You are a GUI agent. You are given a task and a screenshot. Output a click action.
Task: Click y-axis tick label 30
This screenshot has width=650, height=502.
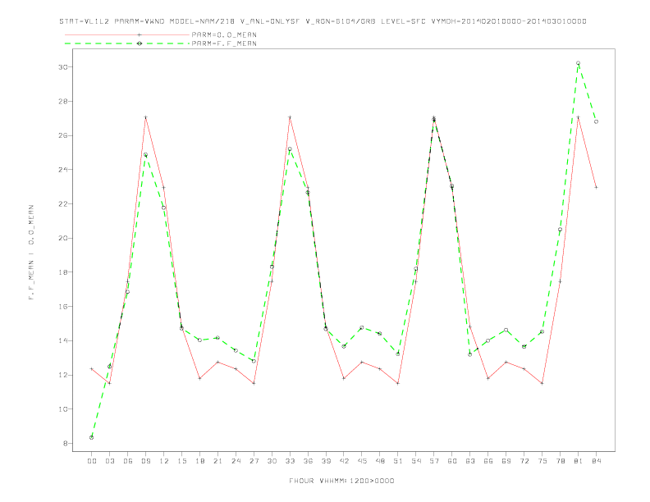point(62,67)
